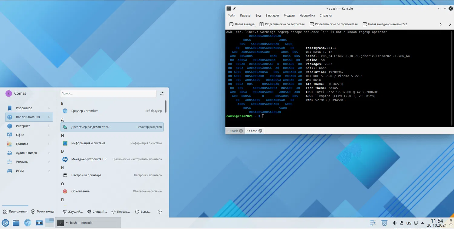Show hidden system tray icons arrow
Viewport: 454px width, 229px height.
423,223
